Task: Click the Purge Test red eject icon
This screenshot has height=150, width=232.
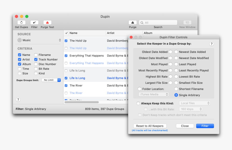Action: pyautogui.click(x=47, y=22)
